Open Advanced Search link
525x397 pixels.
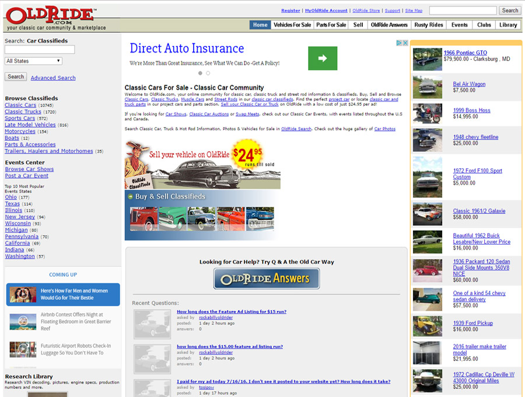coord(53,78)
